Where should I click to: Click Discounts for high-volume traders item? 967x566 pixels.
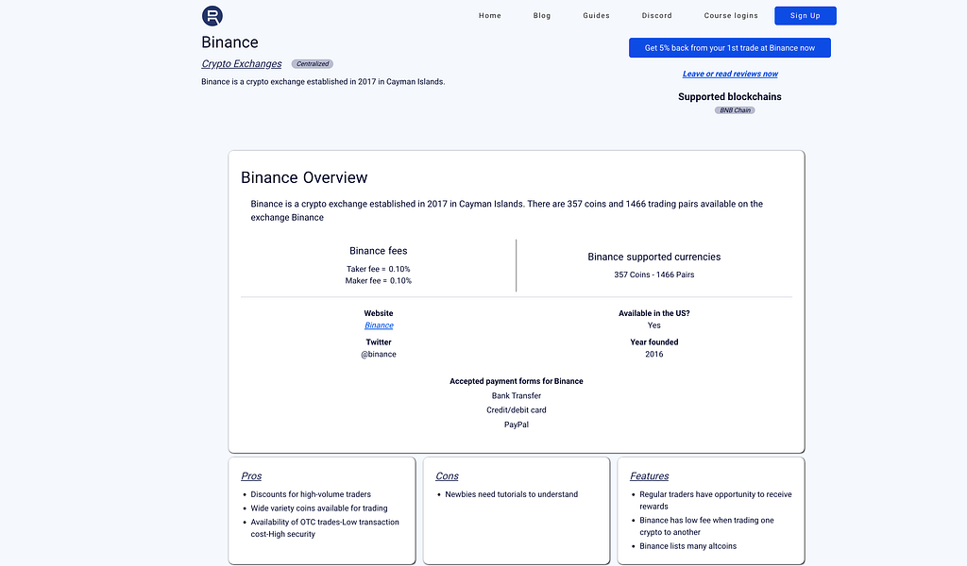(311, 494)
